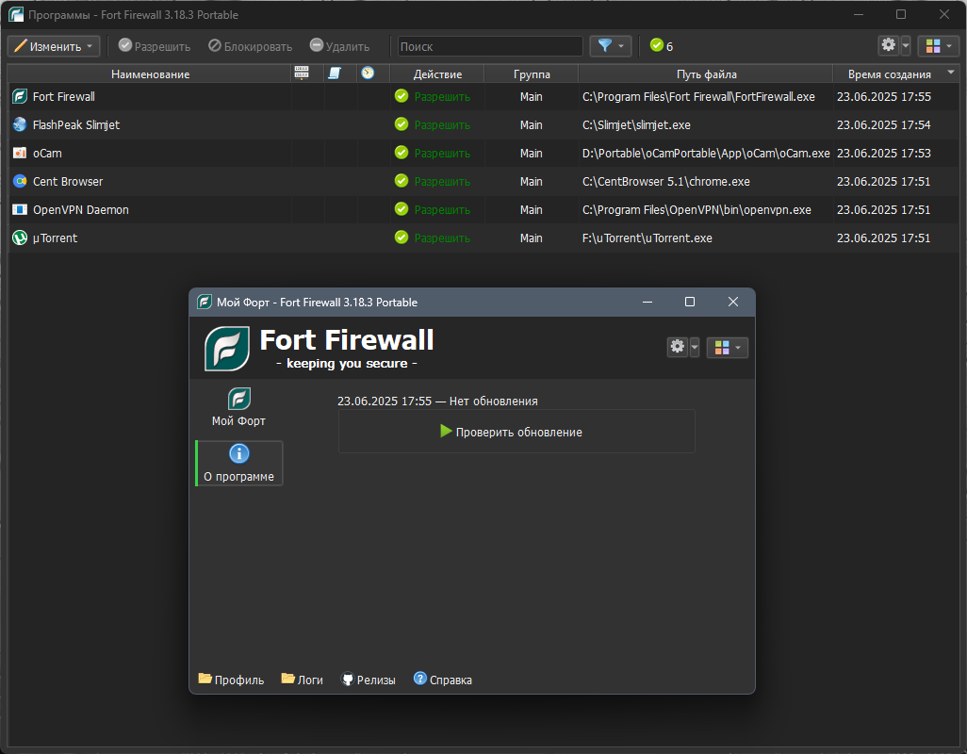Click the oCam.exe file path cell
Image resolution: width=967 pixels, height=754 pixels.
click(x=706, y=154)
